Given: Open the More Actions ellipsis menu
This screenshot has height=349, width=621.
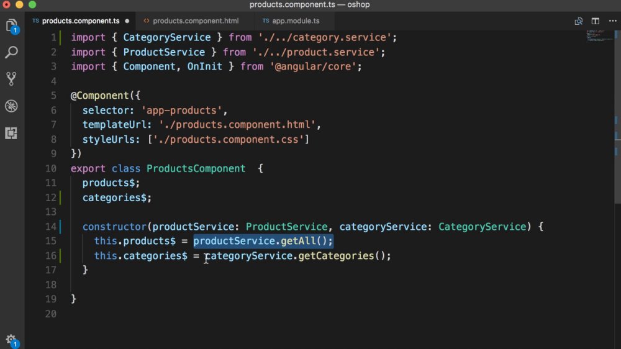Looking at the screenshot, I should [x=612, y=21].
